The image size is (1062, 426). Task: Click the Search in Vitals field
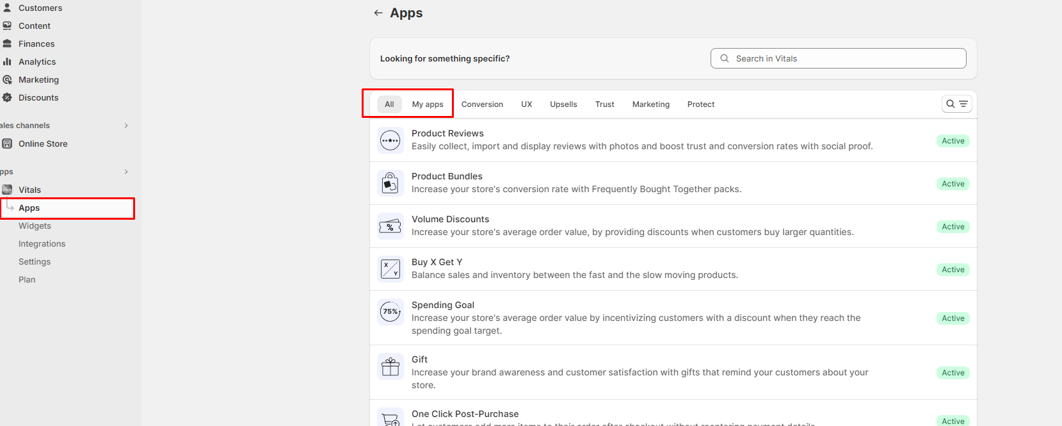pyautogui.click(x=839, y=58)
